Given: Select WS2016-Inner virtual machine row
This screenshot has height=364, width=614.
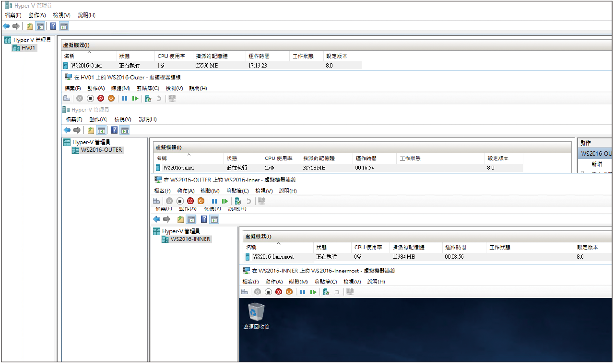Looking at the screenshot, I should coord(339,168).
